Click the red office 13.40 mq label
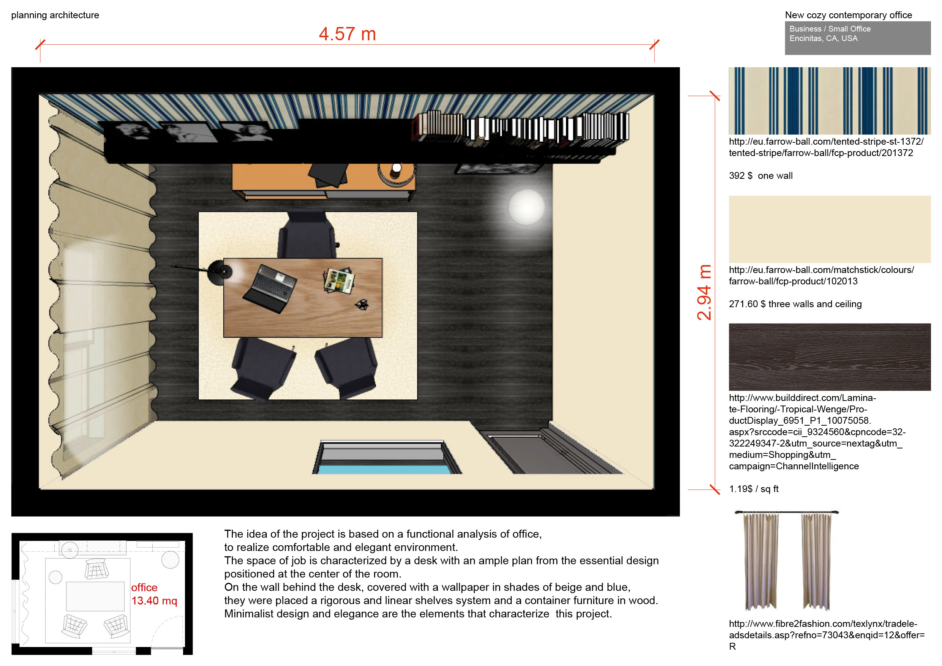 [154, 594]
